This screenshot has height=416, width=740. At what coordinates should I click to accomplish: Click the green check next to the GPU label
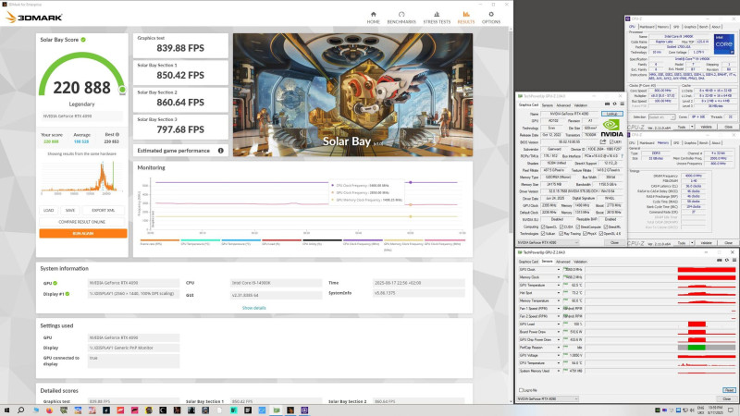click(x=55, y=283)
